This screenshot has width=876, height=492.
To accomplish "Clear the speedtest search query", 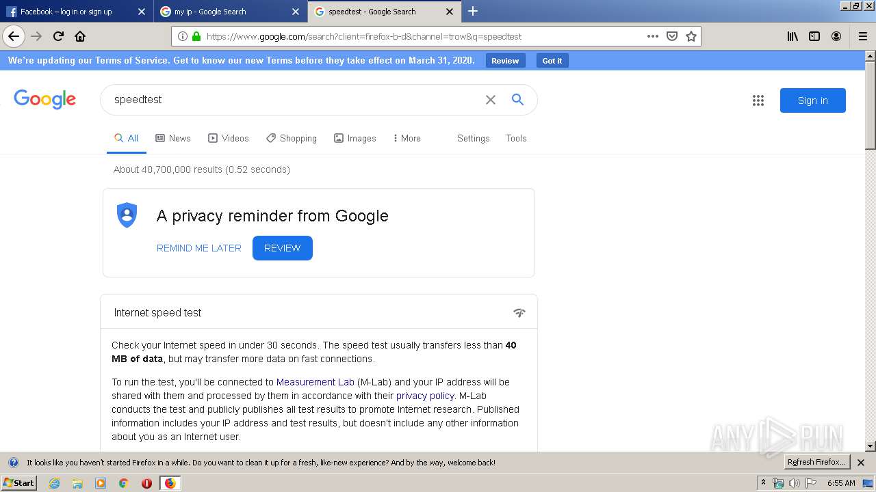I will [x=491, y=100].
